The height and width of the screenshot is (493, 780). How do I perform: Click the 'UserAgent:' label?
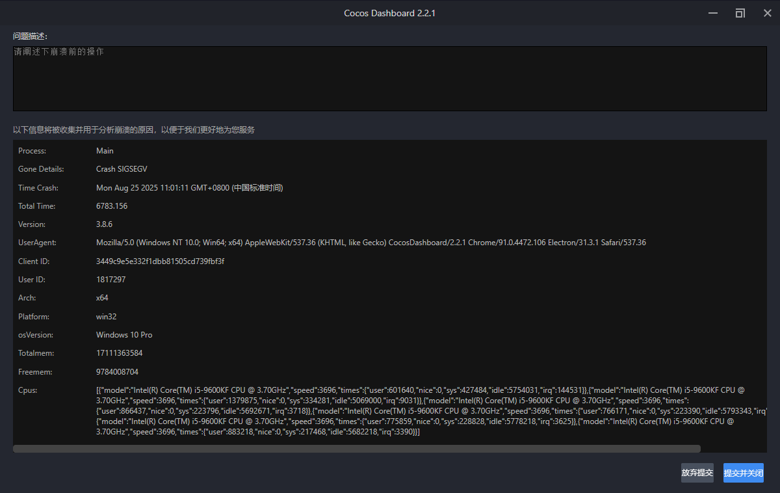[x=37, y=243]
